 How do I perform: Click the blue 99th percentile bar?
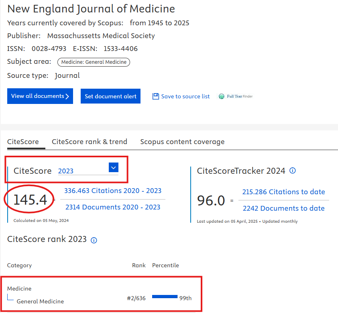coord(165,297)
